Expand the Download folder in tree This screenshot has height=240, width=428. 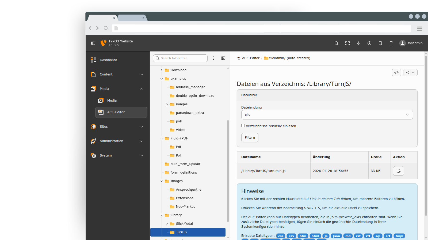162,70
